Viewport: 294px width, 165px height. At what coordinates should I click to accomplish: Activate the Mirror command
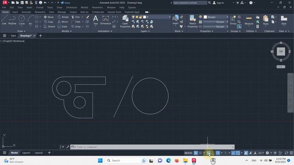coord(63,22)
